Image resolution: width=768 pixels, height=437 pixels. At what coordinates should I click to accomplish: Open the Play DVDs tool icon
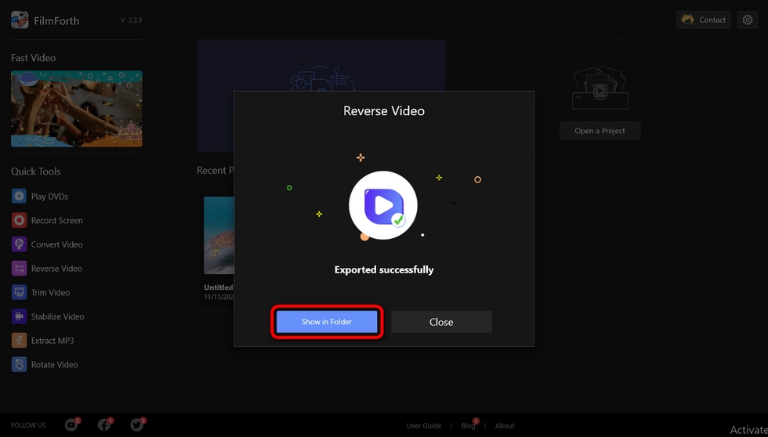click(x=19, y=197)
